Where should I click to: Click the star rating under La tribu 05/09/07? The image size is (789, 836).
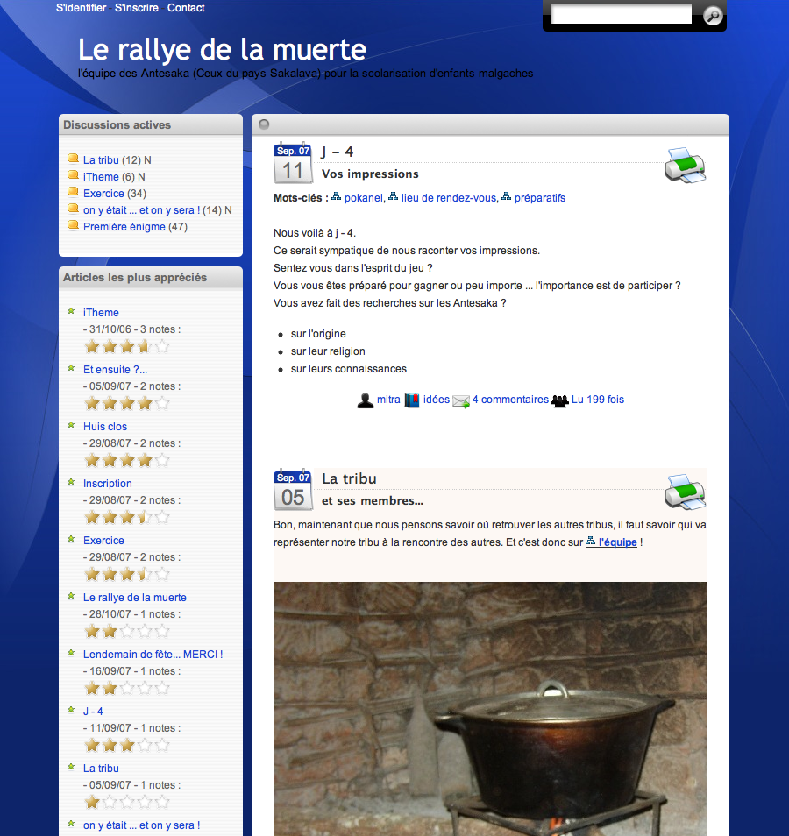127,802
